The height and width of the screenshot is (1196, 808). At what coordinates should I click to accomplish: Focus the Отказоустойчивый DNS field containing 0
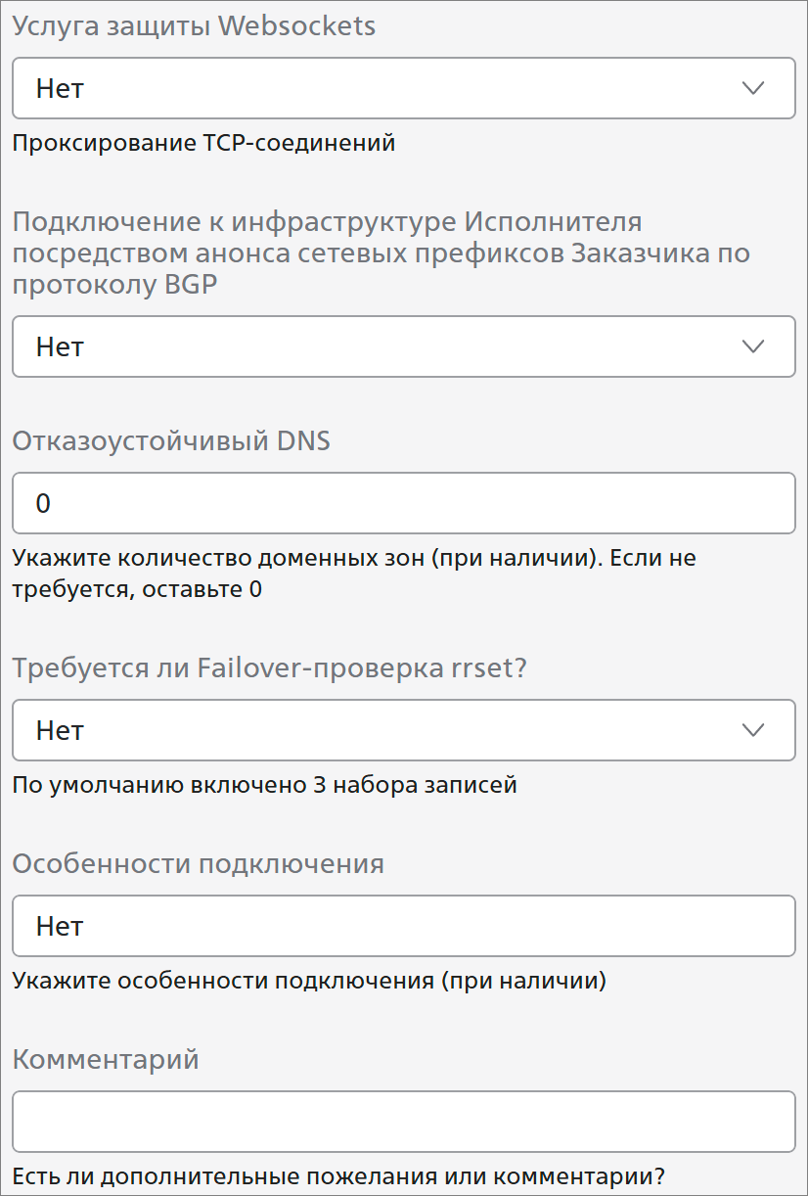pos(403,503)
